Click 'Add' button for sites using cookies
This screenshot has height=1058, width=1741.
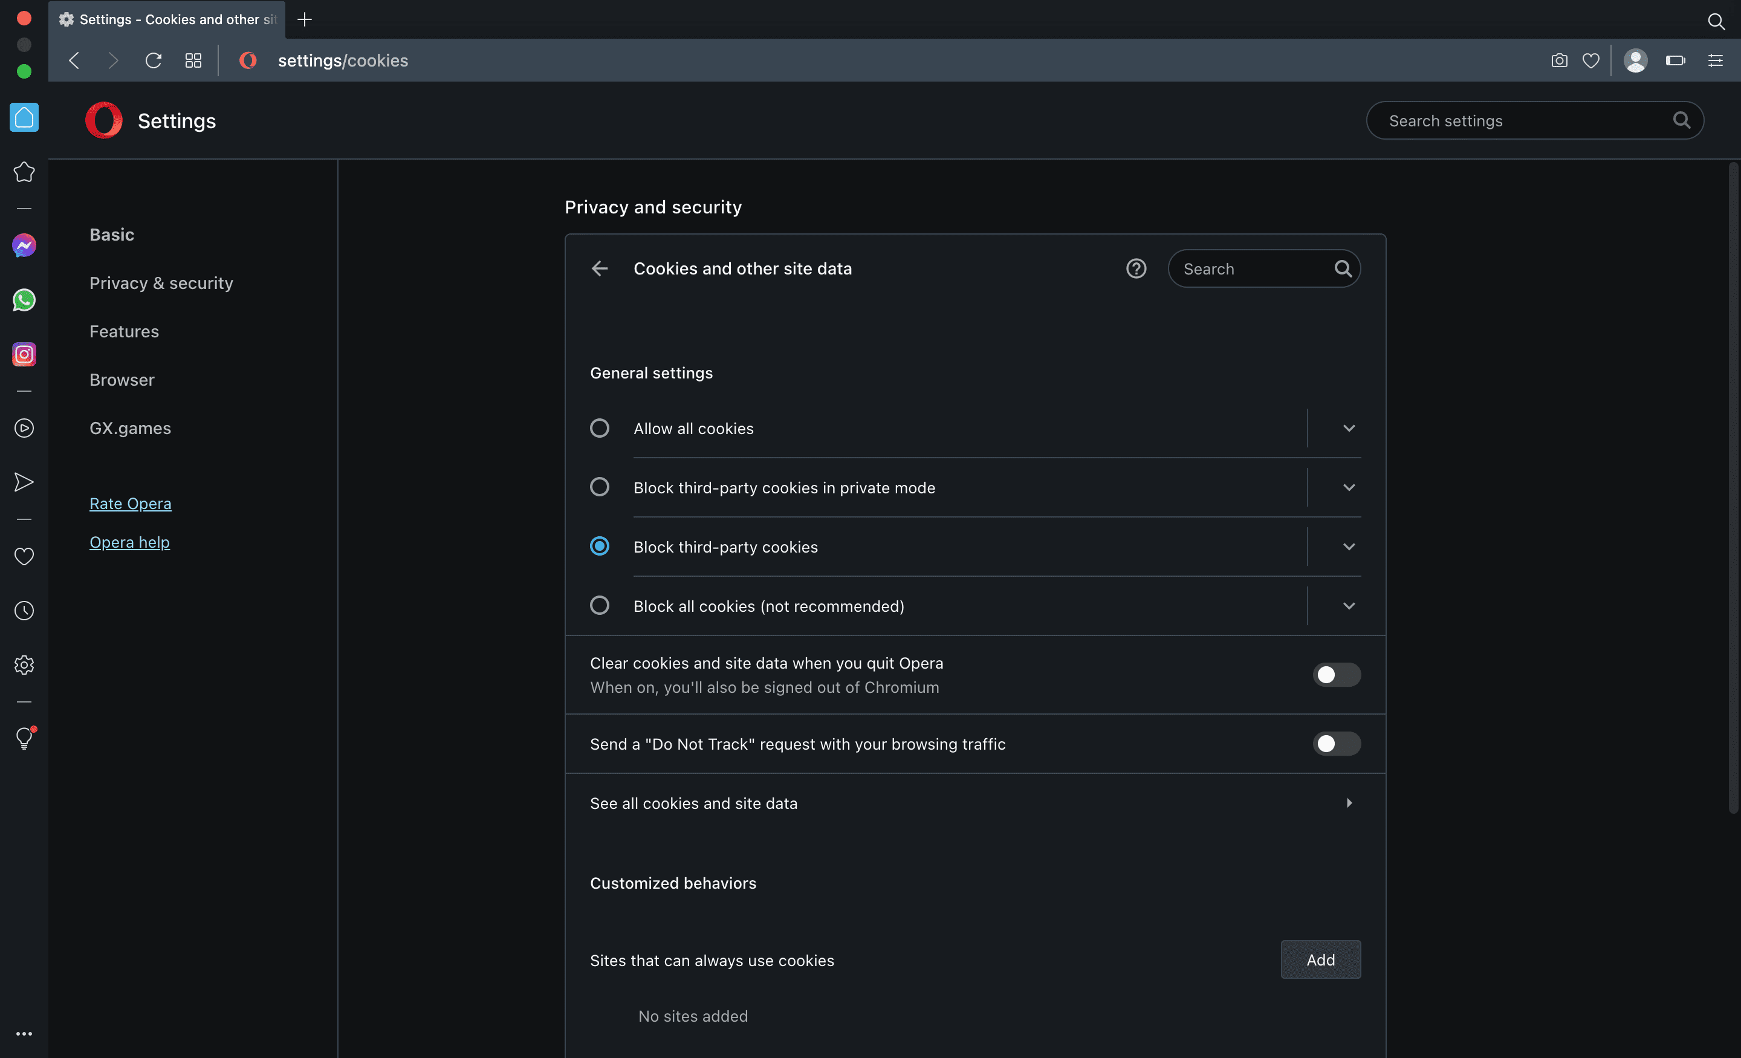[x=1320, y=958]
